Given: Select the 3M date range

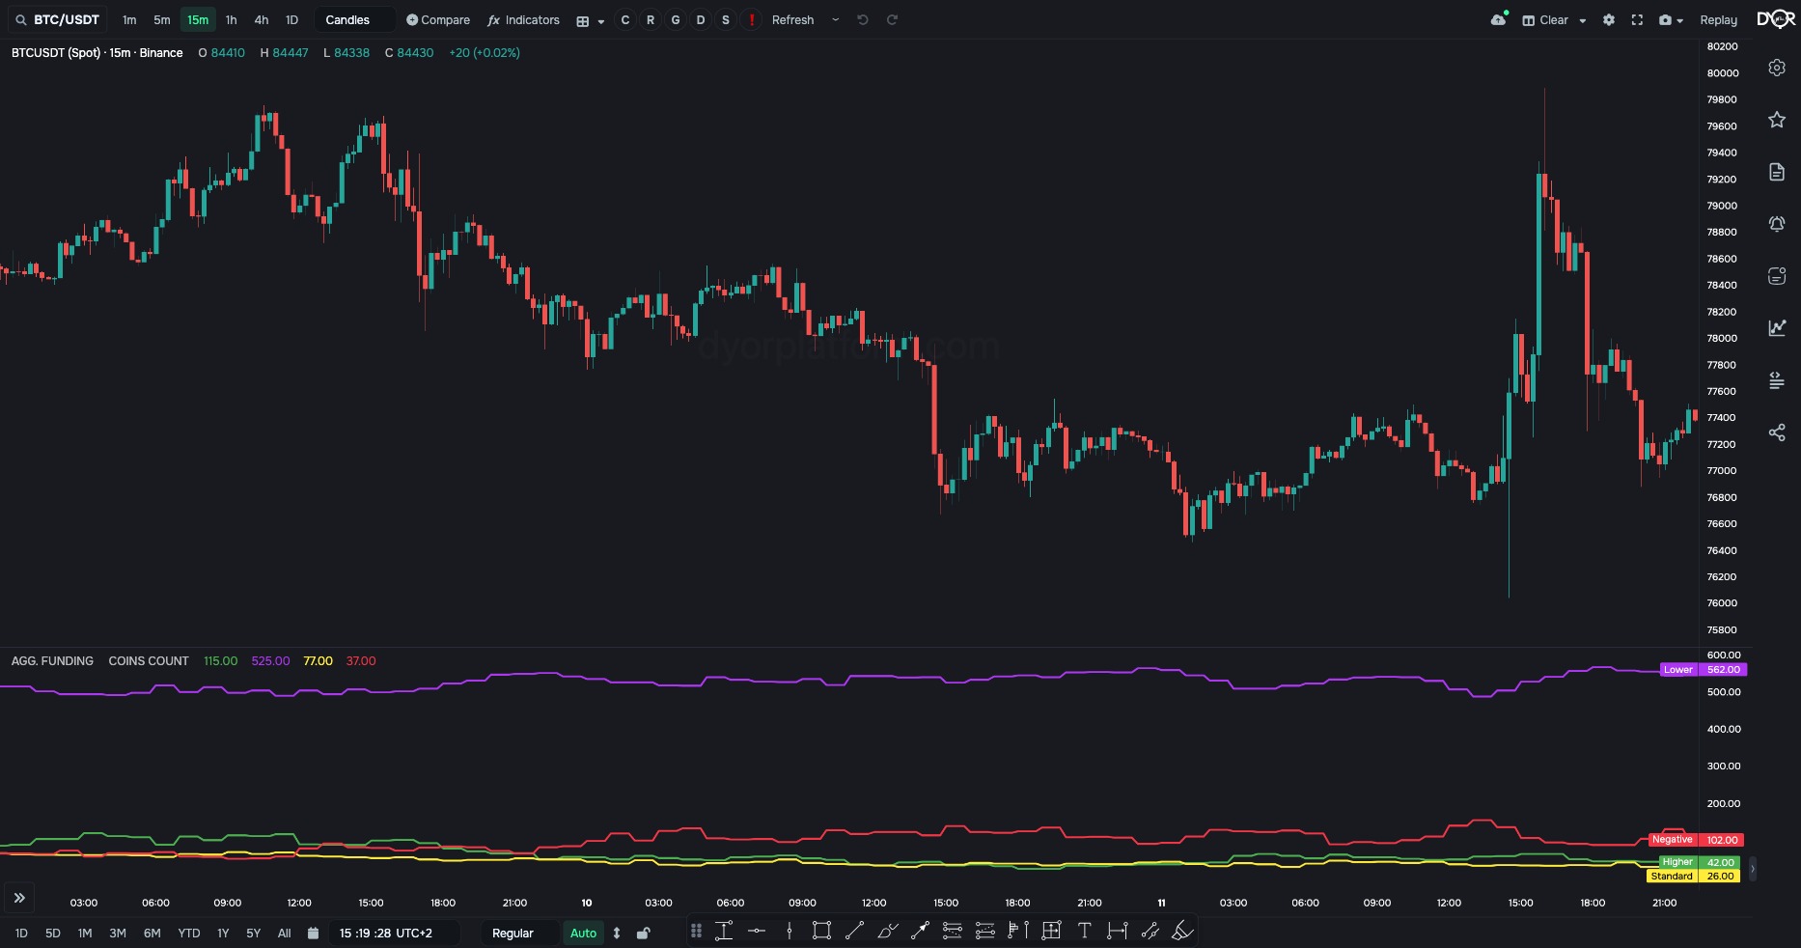Looking at the screenshot, I should click(x=118, y=933).
